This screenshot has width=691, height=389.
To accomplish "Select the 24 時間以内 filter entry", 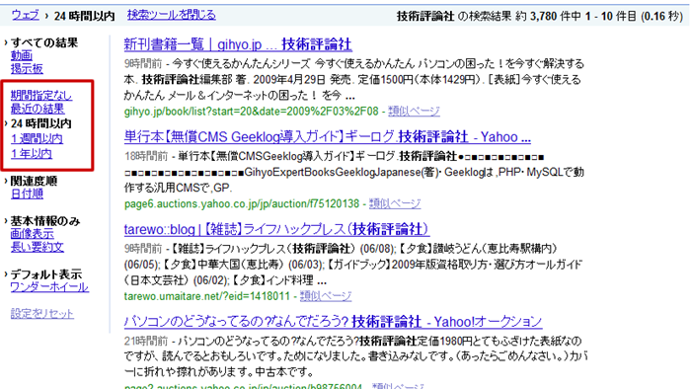I will tap(41, 123).
